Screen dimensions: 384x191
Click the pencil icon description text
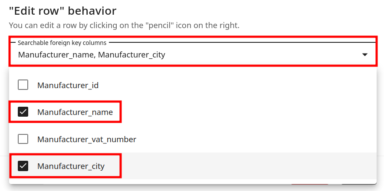pos(124,25)
